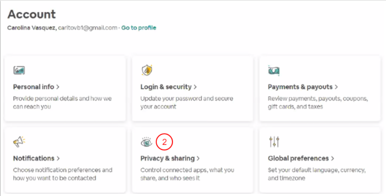The height and width of the screenshot is (196, 386).
Task: Click the Login & security shield icon
Action: [x=147, y=70]
